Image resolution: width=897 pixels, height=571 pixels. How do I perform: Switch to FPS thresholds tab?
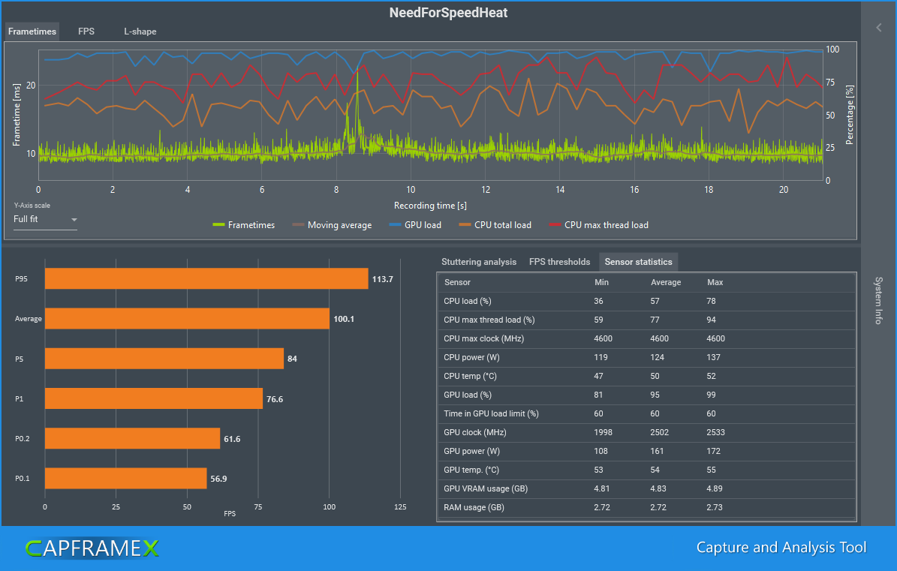559,262
